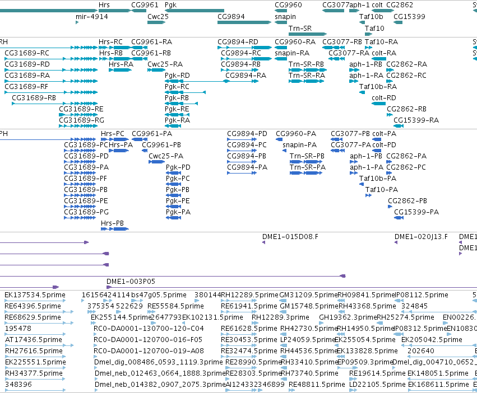Click the CG9961 gene label
477x393 pixels.
point(145,5)
